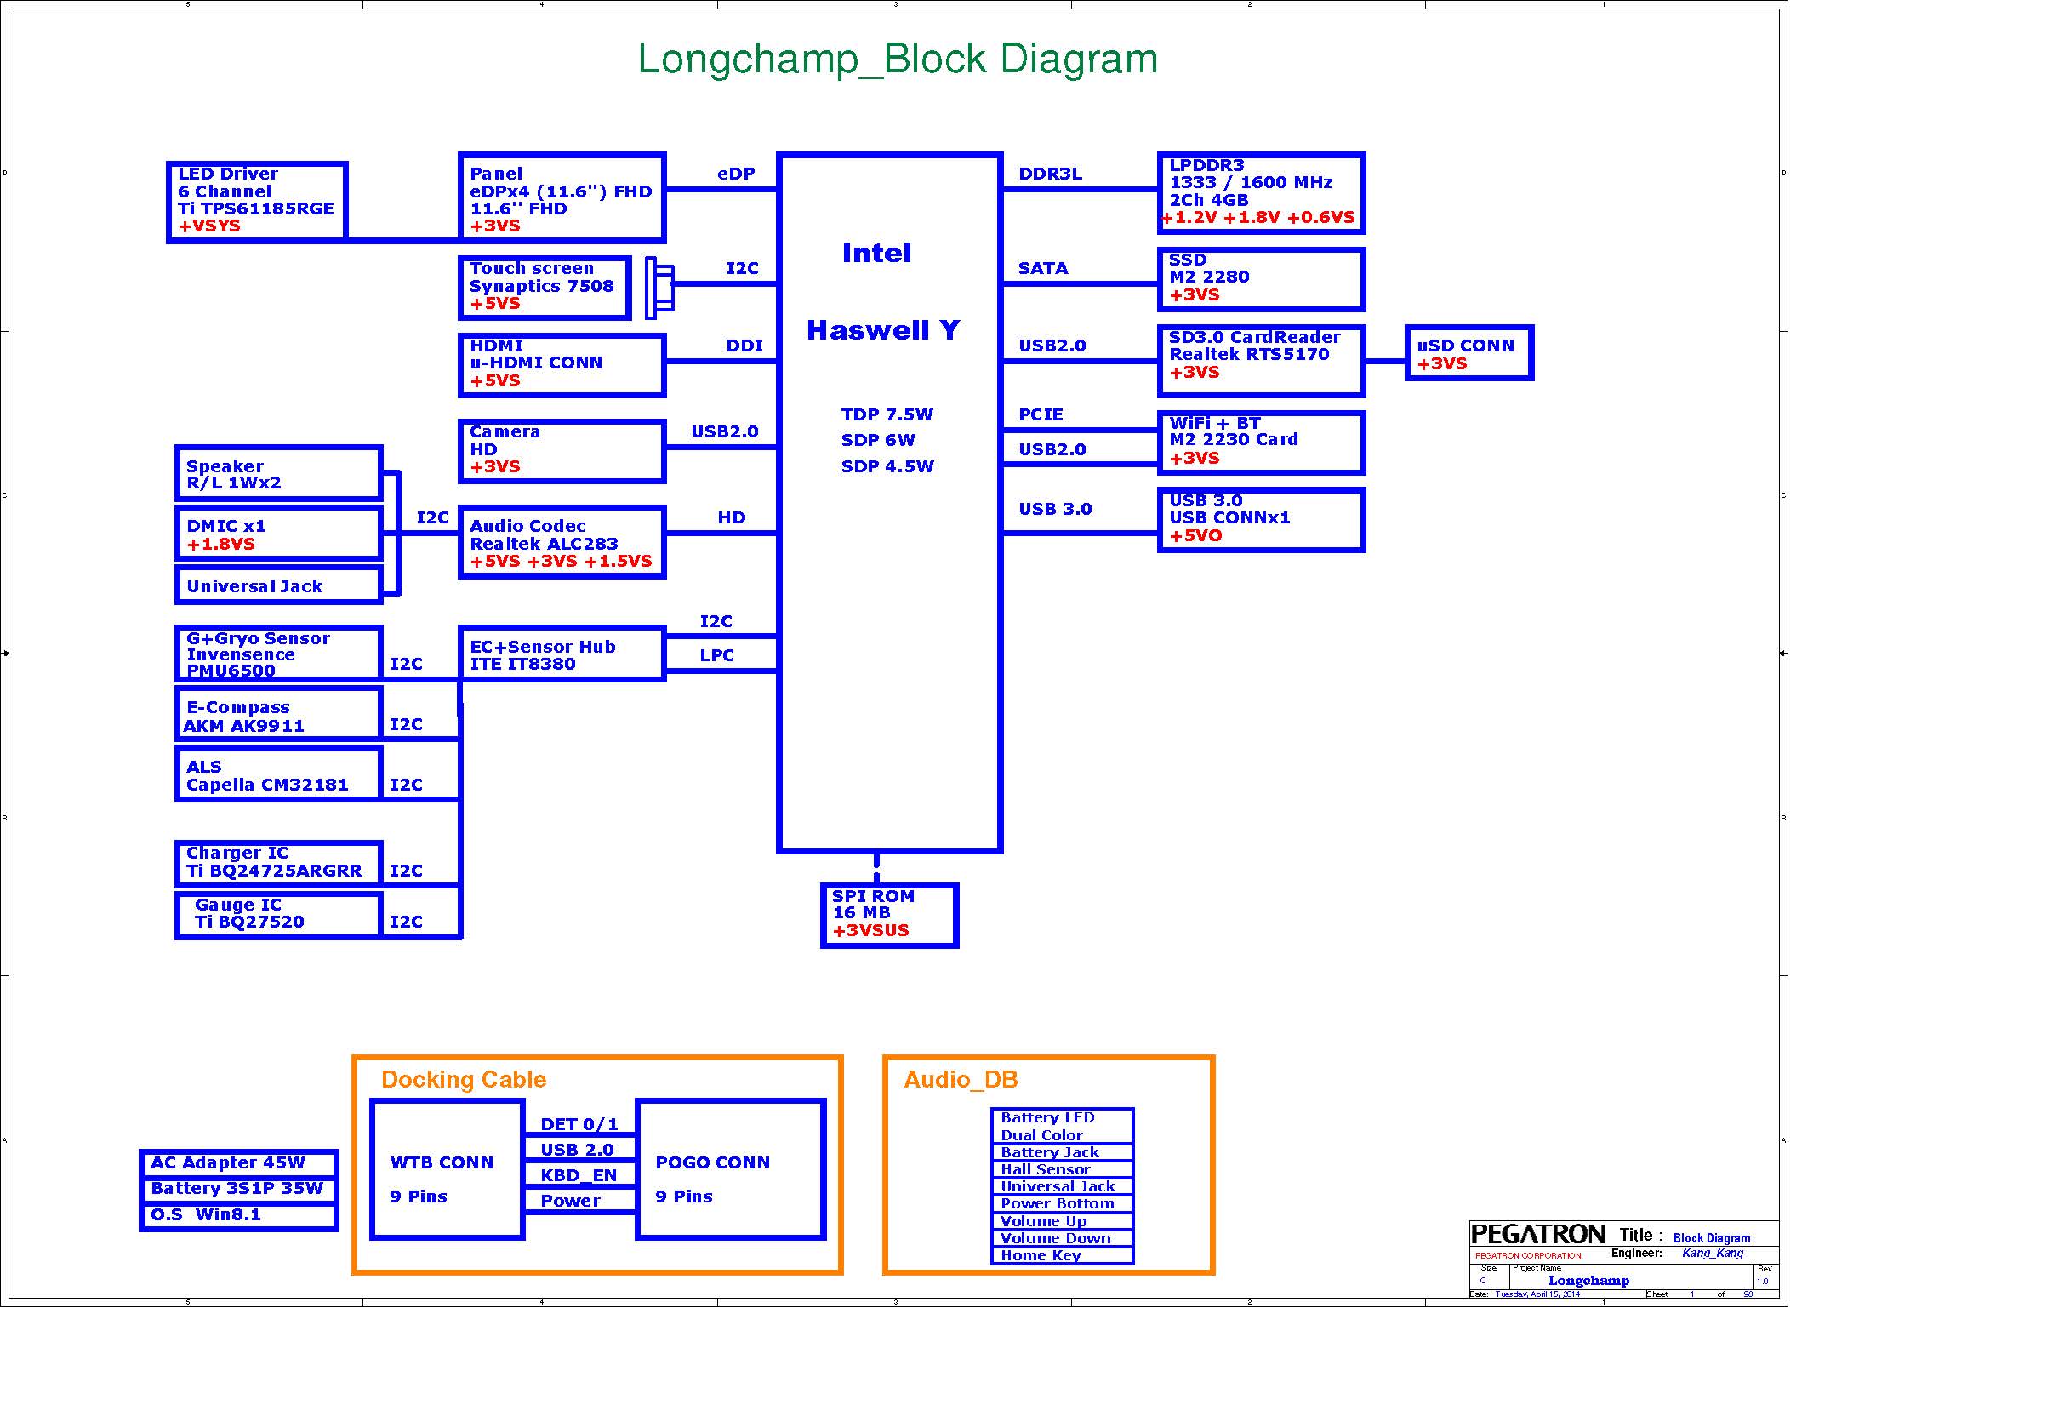Select the LED Driver TPS61185RGE block
This screenshot has width=2070, height=1422.
click(x=257, y=202)
